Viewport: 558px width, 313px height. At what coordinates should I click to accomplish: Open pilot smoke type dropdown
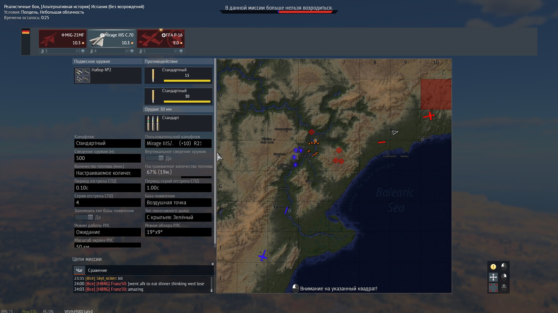pos(178,217)
